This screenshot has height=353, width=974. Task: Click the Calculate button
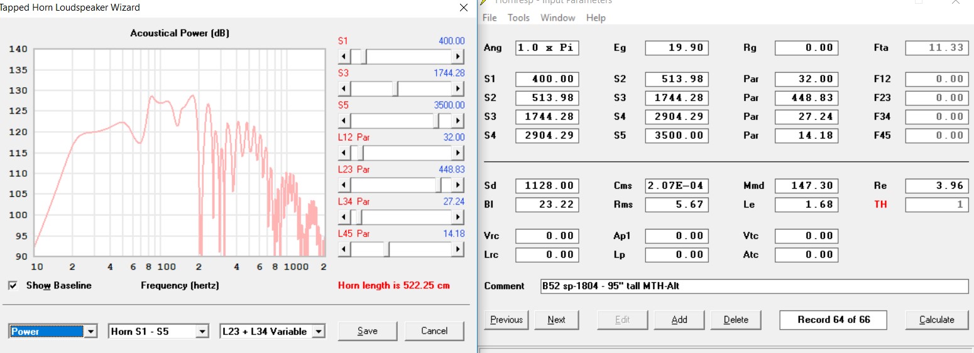pyautogui.click(x=937, y=320)
